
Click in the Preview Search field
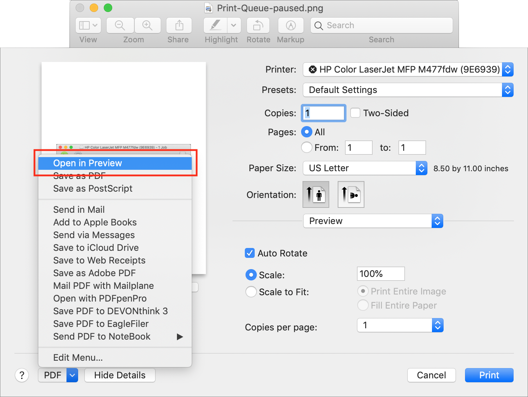pyautogui.click(x=382, y=25)
